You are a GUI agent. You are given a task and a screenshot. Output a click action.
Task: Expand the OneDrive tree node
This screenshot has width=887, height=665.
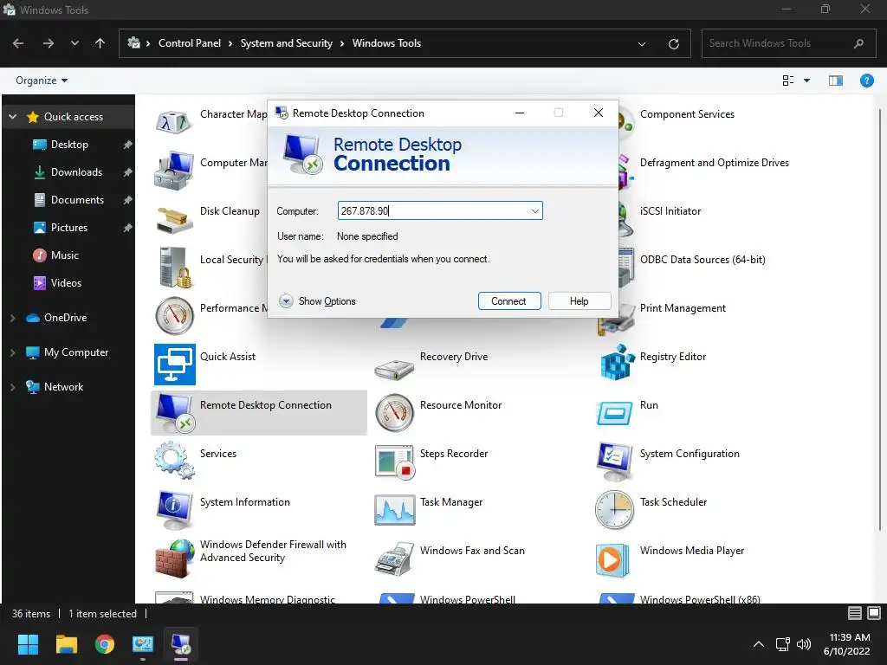pyautogui.click(x=12, y=318)
